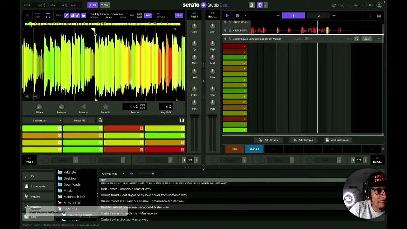Open the settings gear
The image size is (407, 229).
pos(370,5)
